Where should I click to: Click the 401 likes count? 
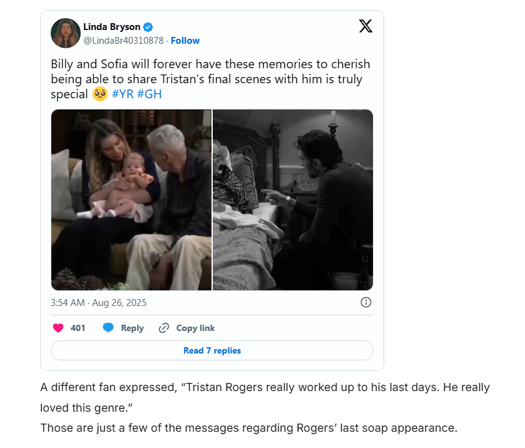78,328
